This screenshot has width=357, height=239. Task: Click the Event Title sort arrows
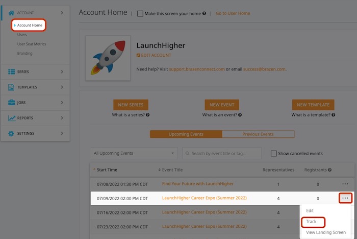(159, 170)
